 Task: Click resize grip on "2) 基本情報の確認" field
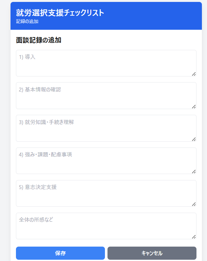(x=194, y=107)
